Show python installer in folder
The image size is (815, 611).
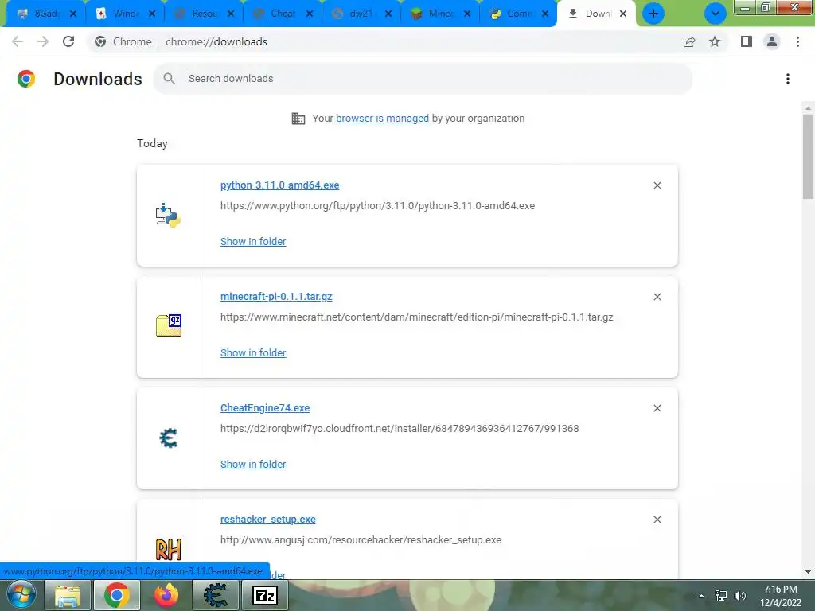[x=253, y=242]
